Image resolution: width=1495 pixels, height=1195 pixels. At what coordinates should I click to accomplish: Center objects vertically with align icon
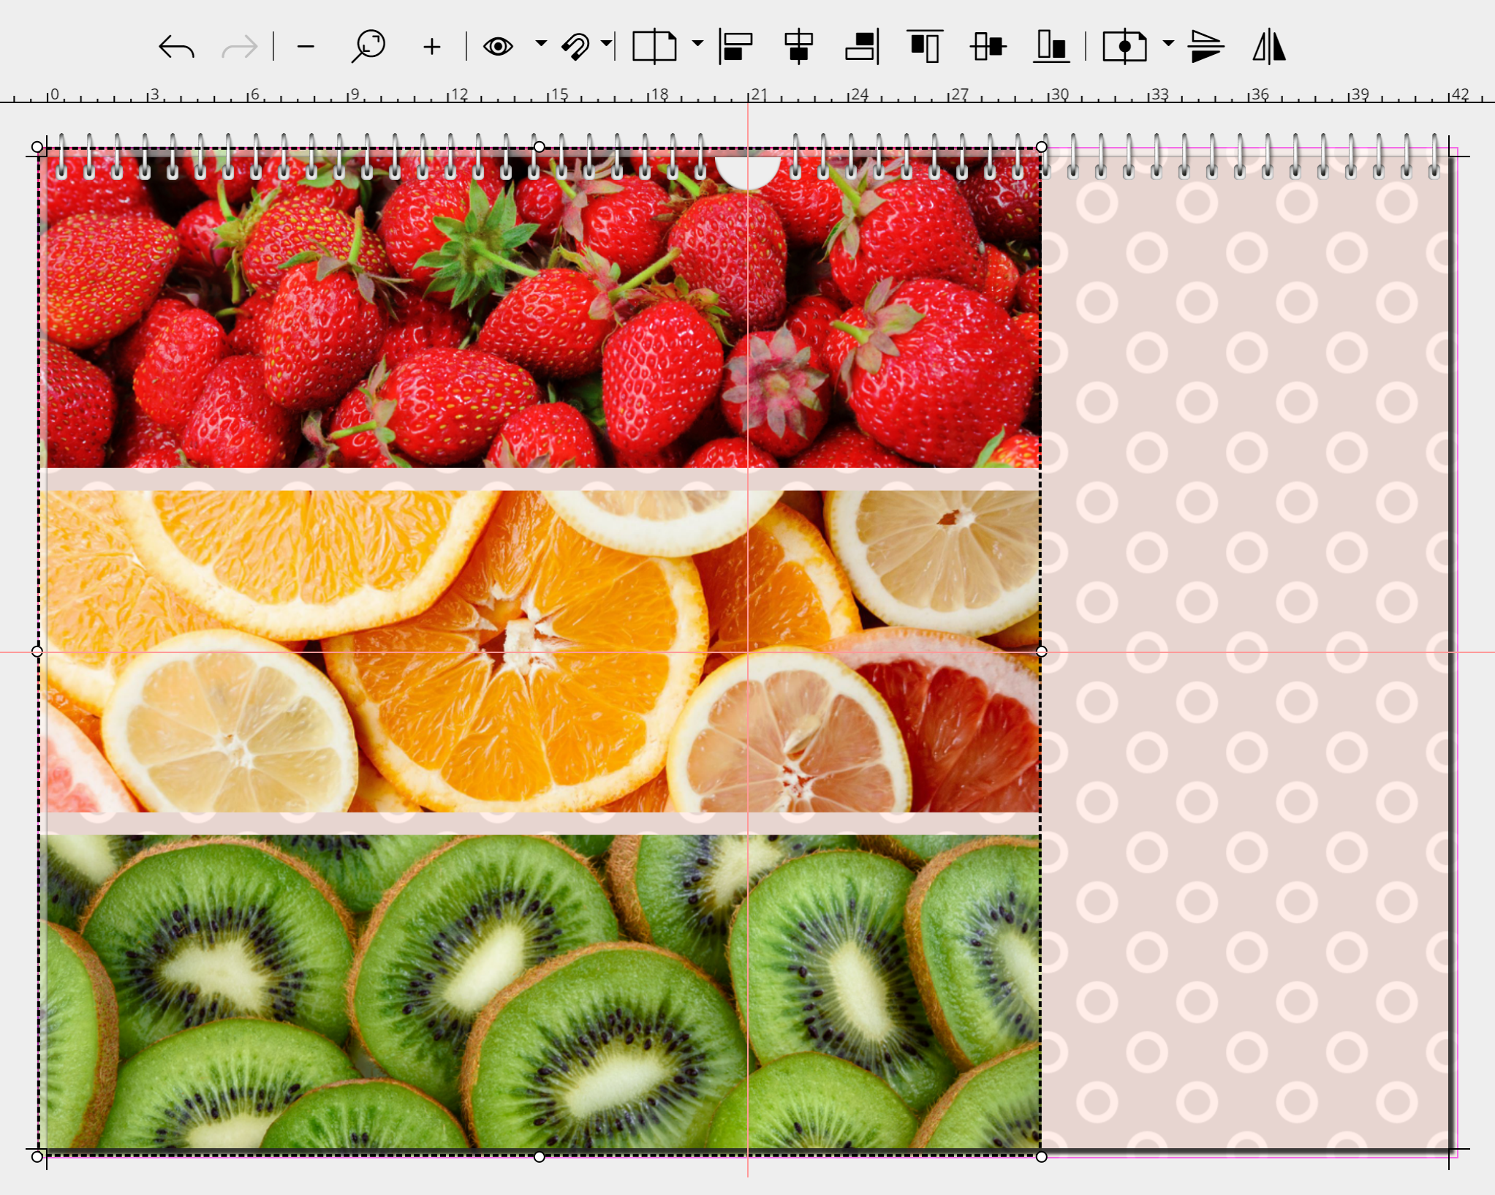[988, 47]
